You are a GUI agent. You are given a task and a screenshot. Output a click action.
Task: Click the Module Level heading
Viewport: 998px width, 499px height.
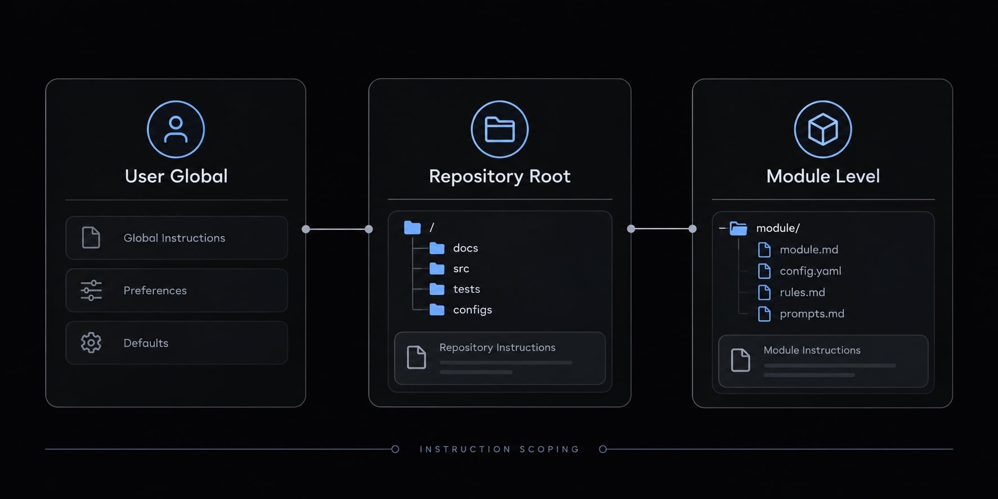point(823,176)
